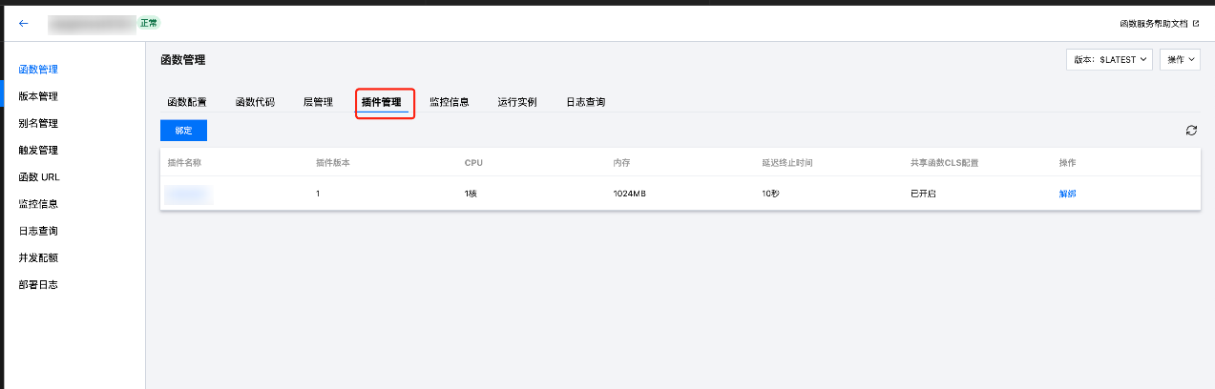
Task: Open the 日志查询 tab
Action: 585,102
